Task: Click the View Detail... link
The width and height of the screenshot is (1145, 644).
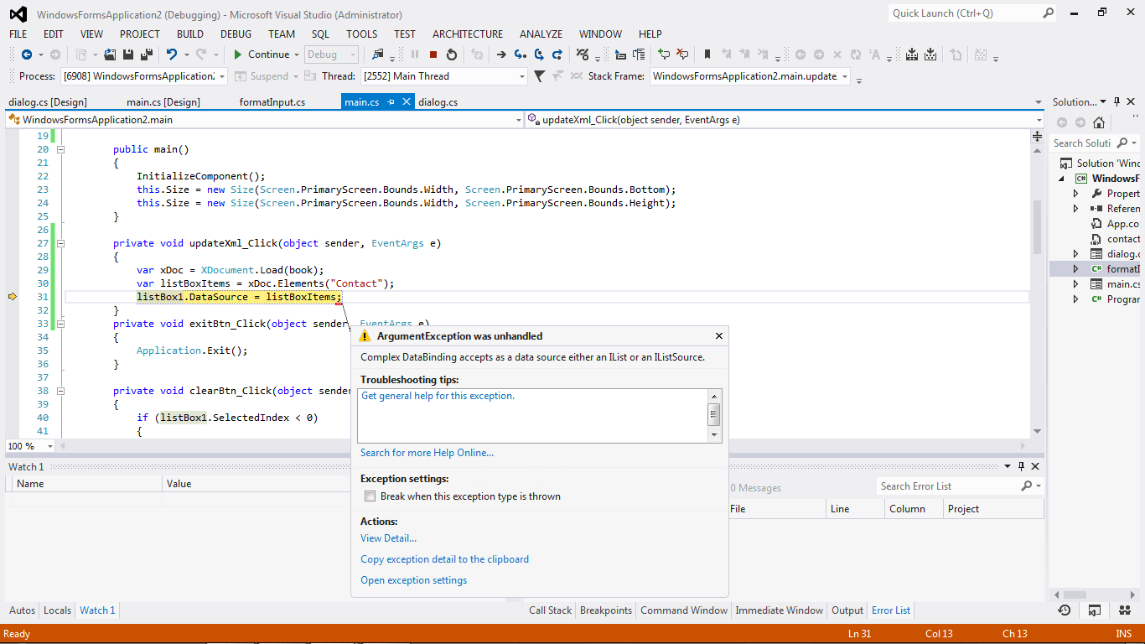Action: coord(388,538)
